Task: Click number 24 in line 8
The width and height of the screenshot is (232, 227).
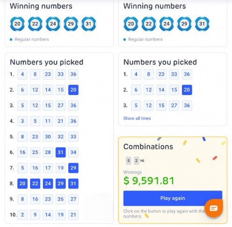Action: 48,183
